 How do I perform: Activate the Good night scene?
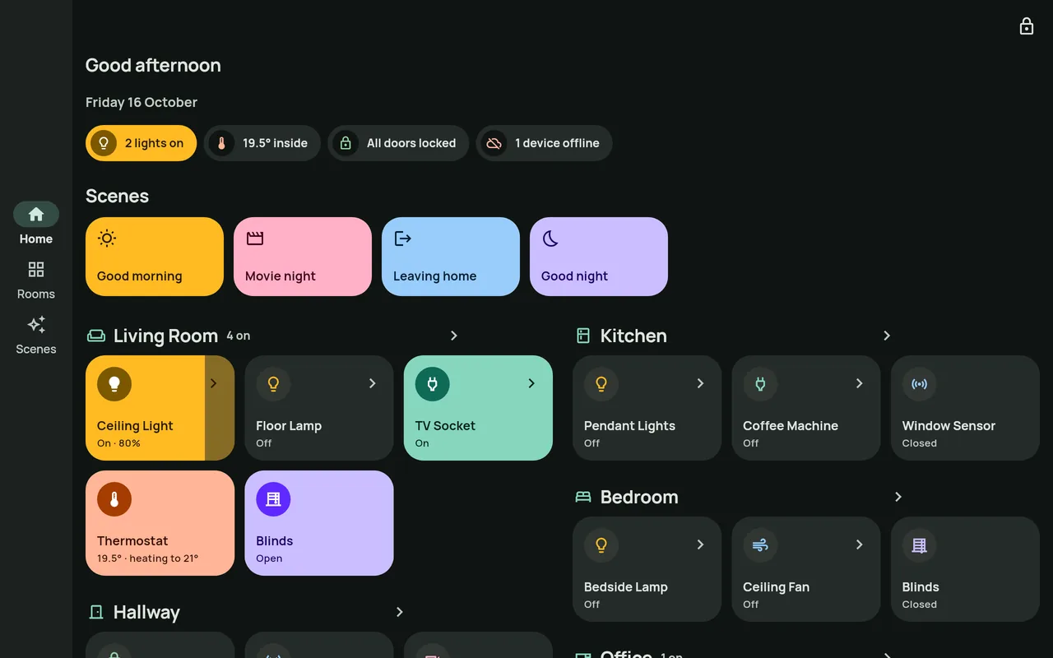(599, 257)
